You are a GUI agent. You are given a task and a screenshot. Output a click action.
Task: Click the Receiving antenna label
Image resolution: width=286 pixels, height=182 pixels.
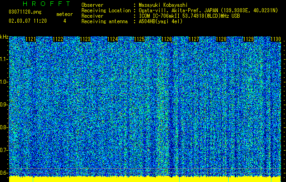coord(105,21)
